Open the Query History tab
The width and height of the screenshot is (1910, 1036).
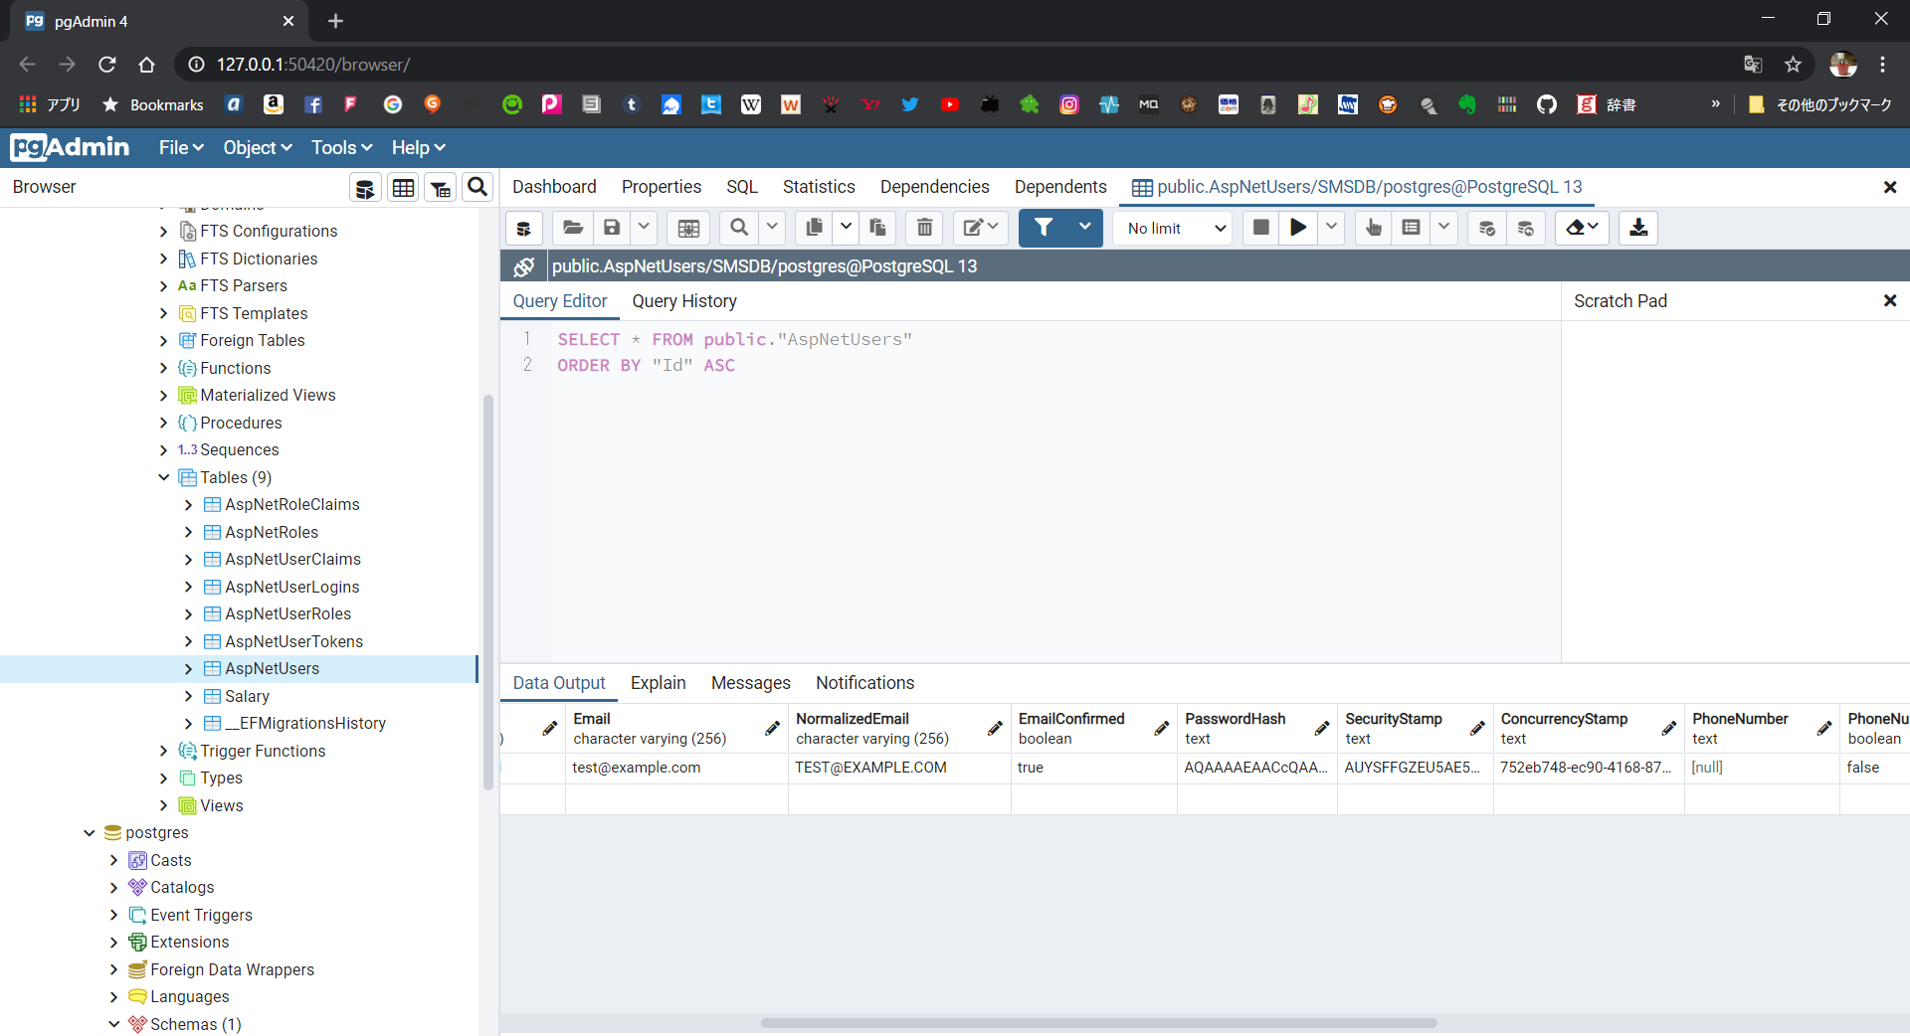[684, 301]
